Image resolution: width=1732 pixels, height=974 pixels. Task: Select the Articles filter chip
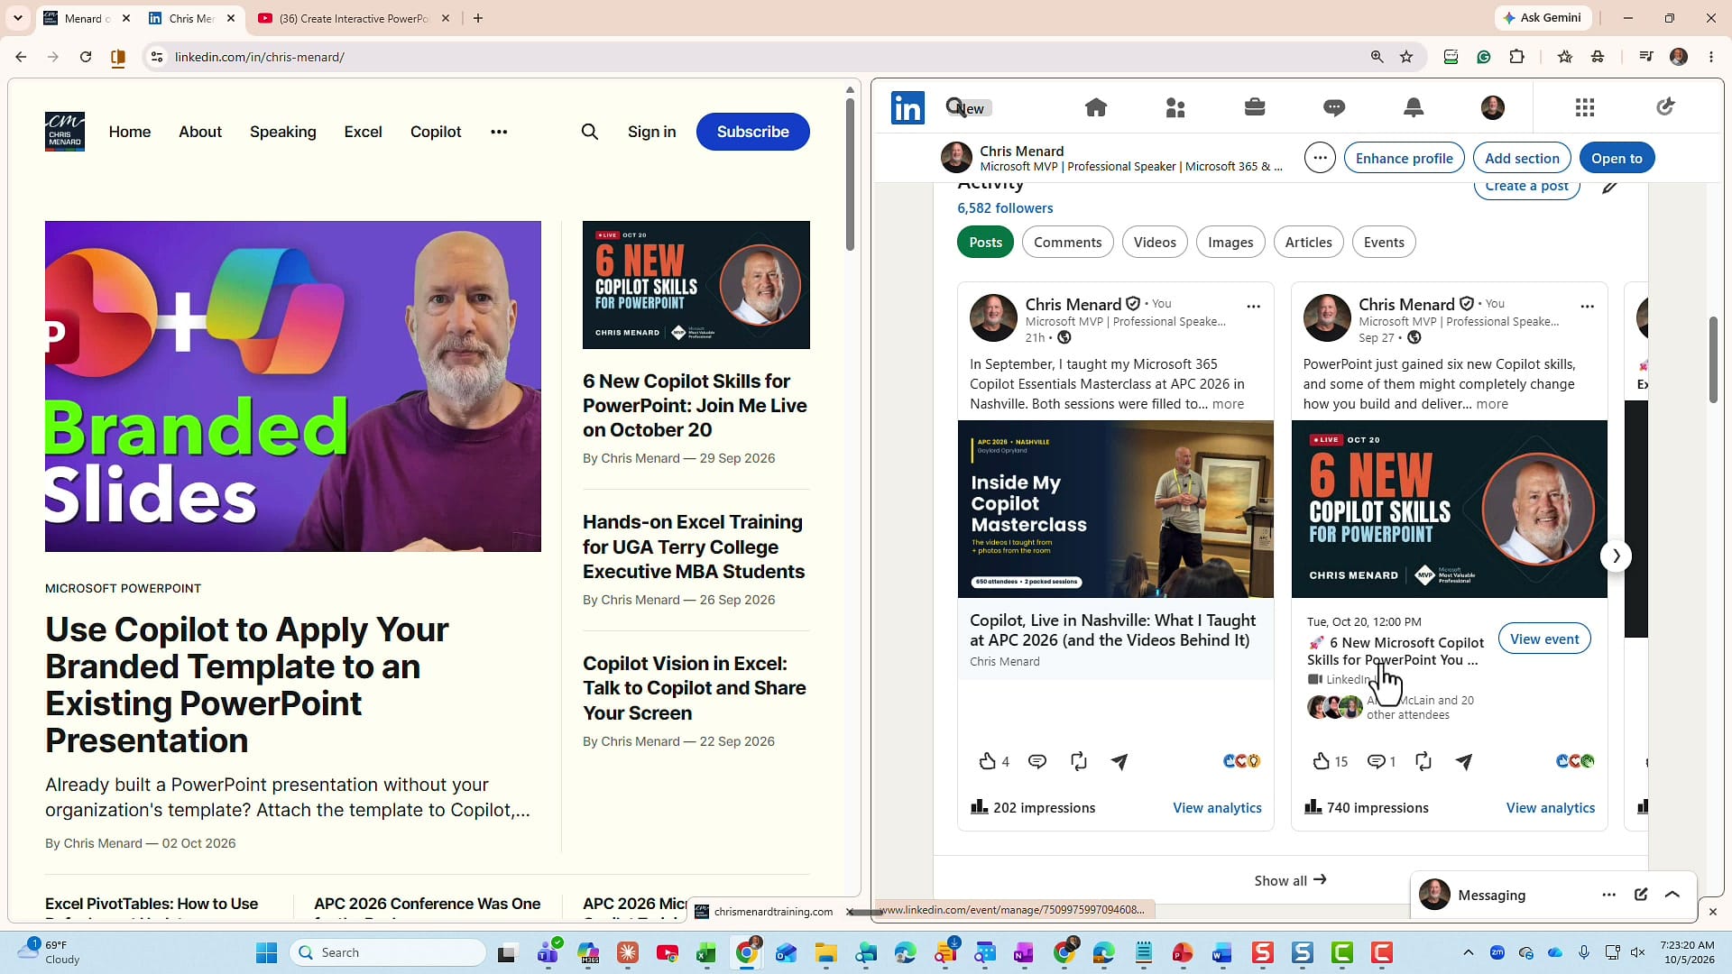1308,243
